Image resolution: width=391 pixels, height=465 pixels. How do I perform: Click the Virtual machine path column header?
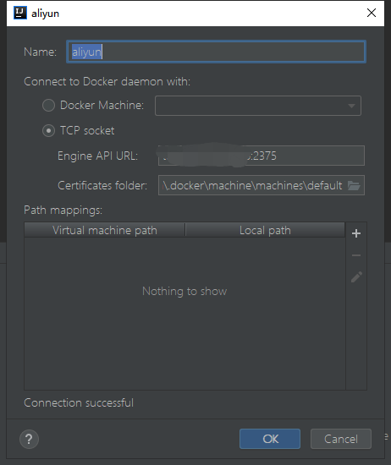click(x=104, y=230)
